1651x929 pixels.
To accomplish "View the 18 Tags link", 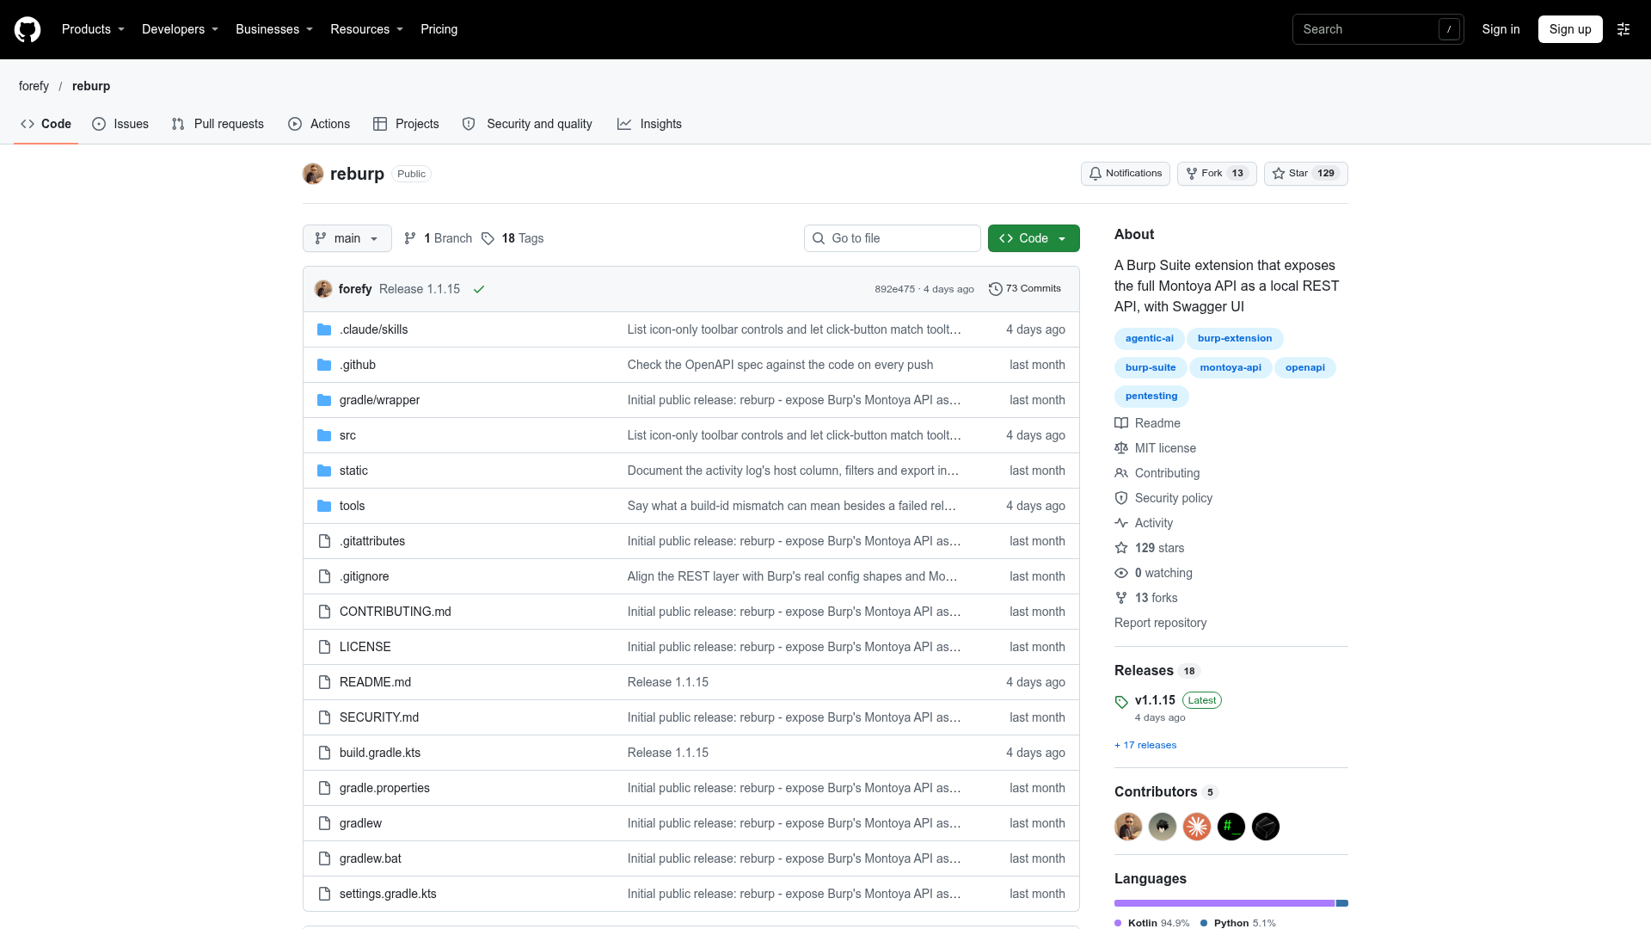I will click(x=512, y=238).
